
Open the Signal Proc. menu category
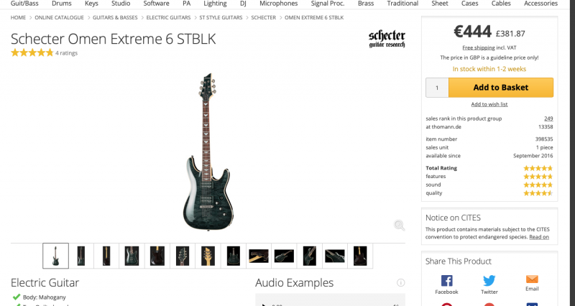click(328, 4)
